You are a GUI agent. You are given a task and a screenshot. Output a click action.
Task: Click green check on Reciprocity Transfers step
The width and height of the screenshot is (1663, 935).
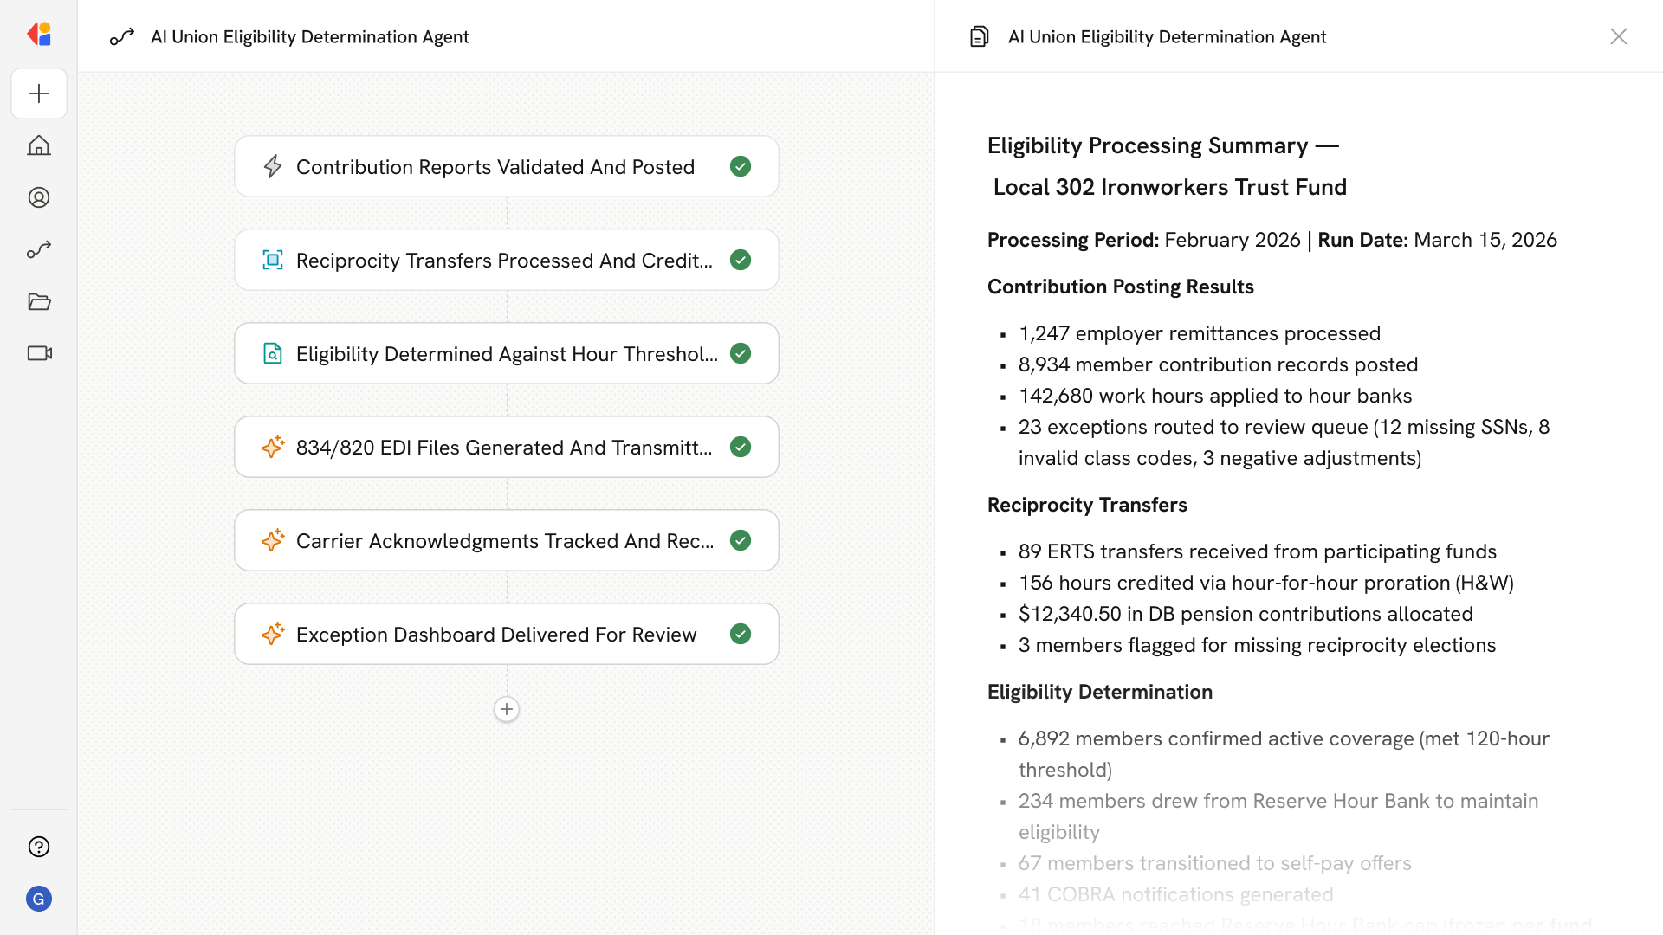[x=741, y=260]
